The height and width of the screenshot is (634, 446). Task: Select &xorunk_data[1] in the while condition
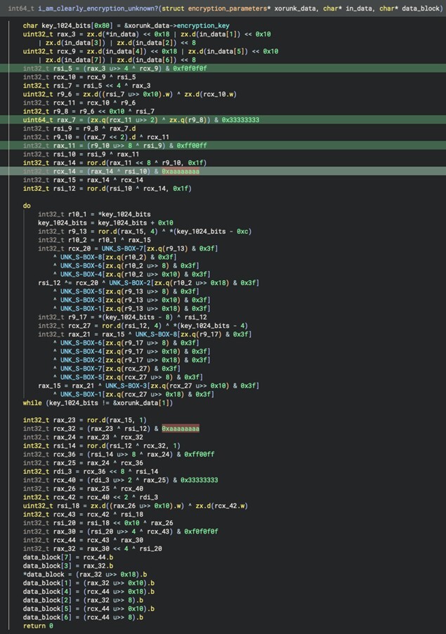[143, 403]
